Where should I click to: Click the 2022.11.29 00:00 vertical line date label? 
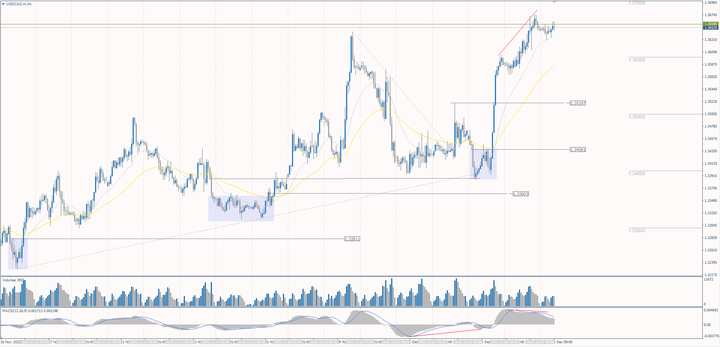(x=324, y=342)
